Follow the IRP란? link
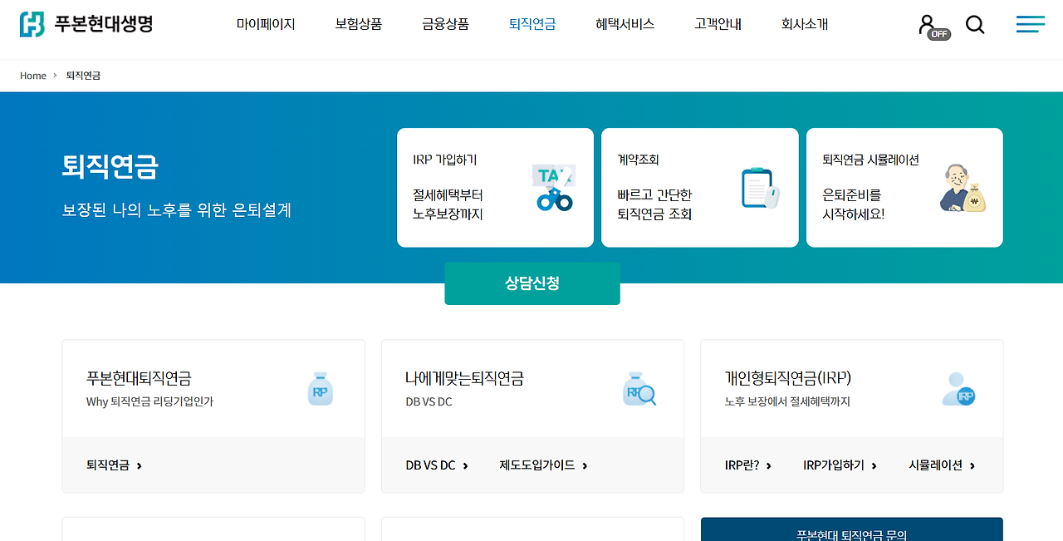The image size is (1063, 541). pos(748,465)
